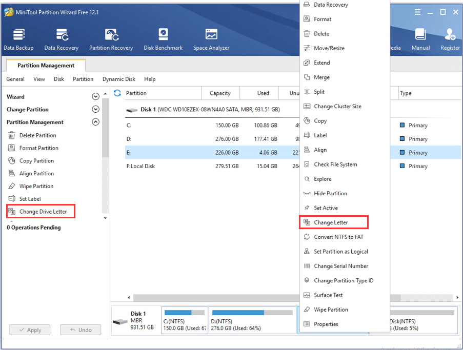
Task: Click the Copy Partition icon in sidebar
Action: (x=11, y=160)
